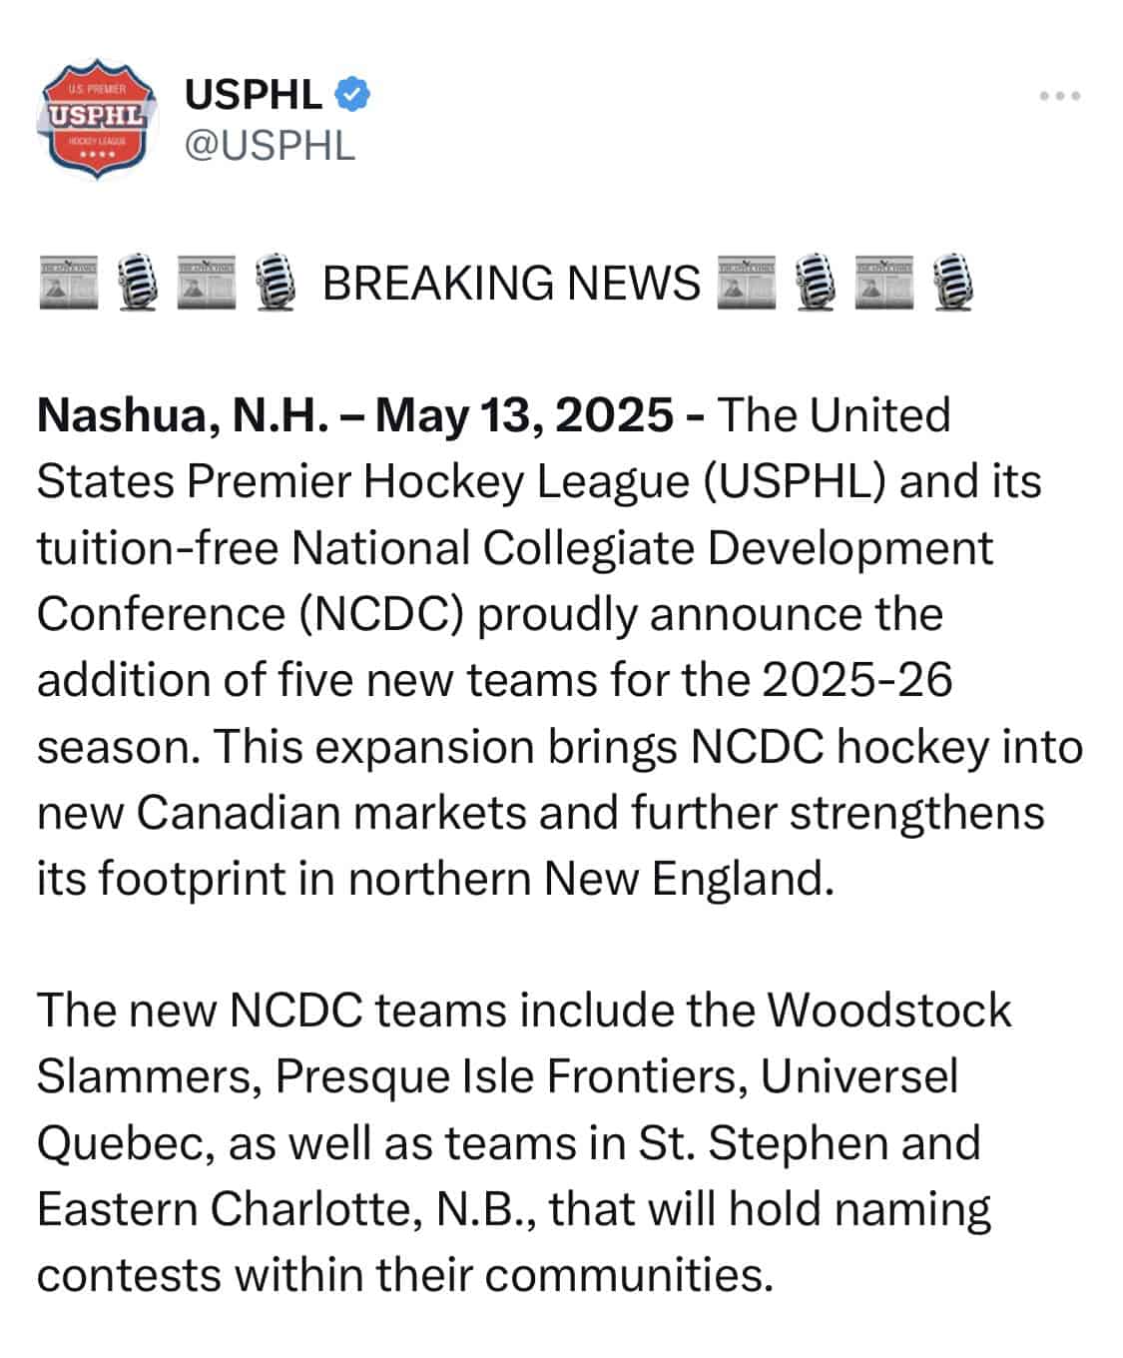Screen dimensions: 1123x1358
Task: Click the (USPHL) abbreviation in the paragraph
Action: (x=795, y=482)
